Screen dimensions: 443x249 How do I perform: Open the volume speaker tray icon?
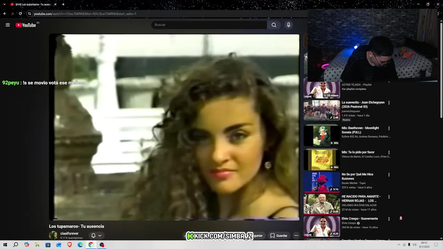[414, 245]
